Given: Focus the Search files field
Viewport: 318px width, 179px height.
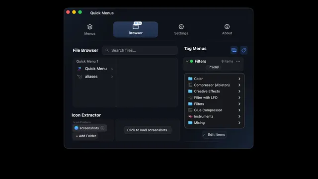Looking at the screenshot, I should [x=140, y=50].
